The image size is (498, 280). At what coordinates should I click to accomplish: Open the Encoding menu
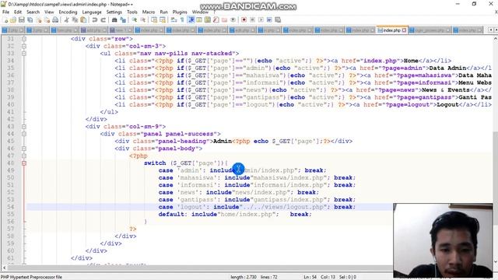pyautogui.click(x=68, y=12)
